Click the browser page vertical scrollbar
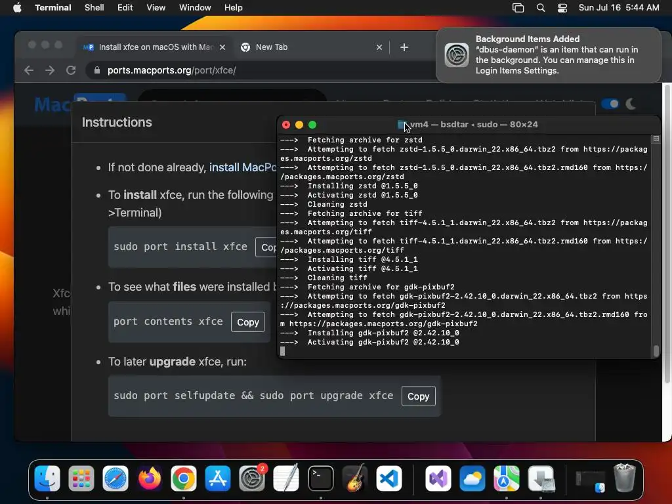Image resolution: width=672 pixels, height=504 pixels. coord(667,234)
